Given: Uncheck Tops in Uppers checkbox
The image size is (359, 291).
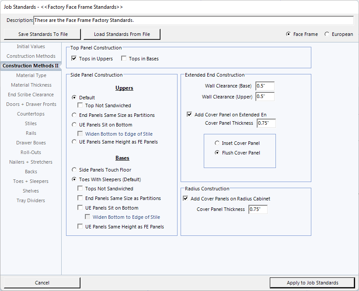Looking at the screenshot, I should 74,59.
